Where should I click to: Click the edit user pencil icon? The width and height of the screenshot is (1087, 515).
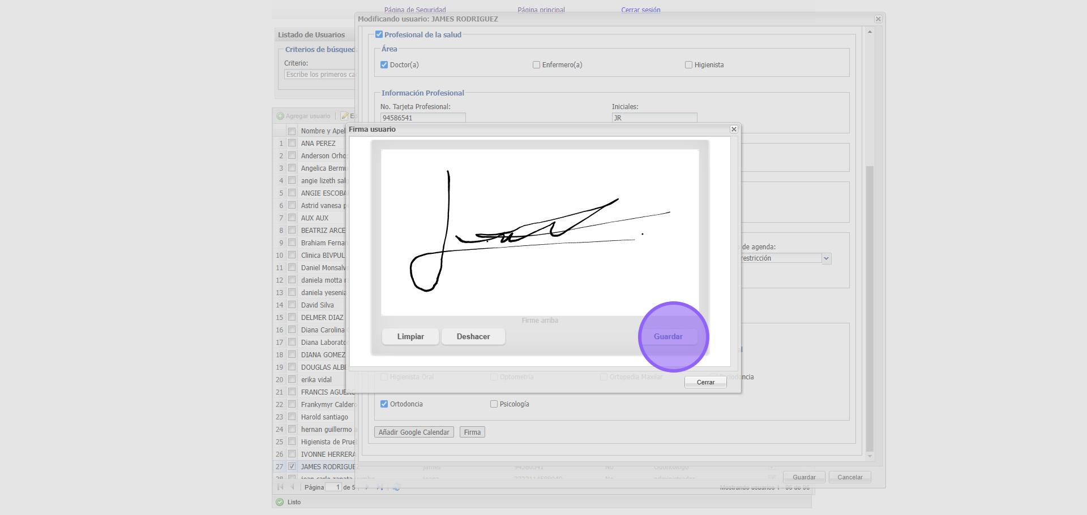[344, 116]
